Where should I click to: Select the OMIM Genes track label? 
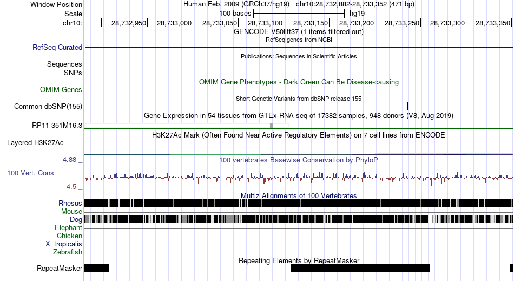click(61, 89)
